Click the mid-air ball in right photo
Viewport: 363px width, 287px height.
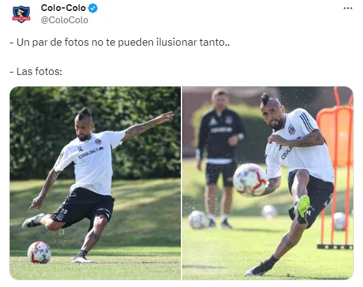tap(250, 180)
